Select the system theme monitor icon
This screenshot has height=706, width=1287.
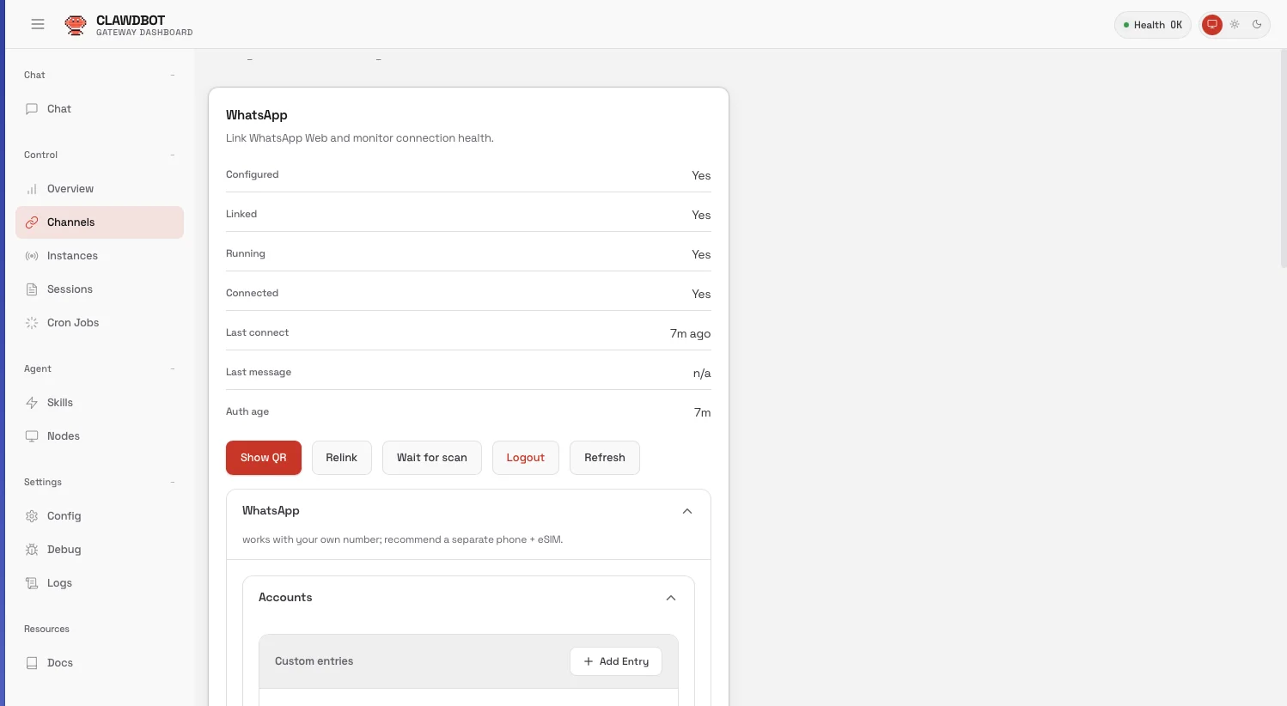coord(1212,24)
